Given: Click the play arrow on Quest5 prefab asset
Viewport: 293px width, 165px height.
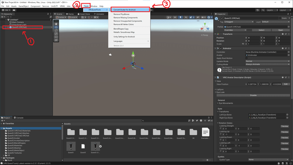Looking at the screenshot, I should click(100, 146).
